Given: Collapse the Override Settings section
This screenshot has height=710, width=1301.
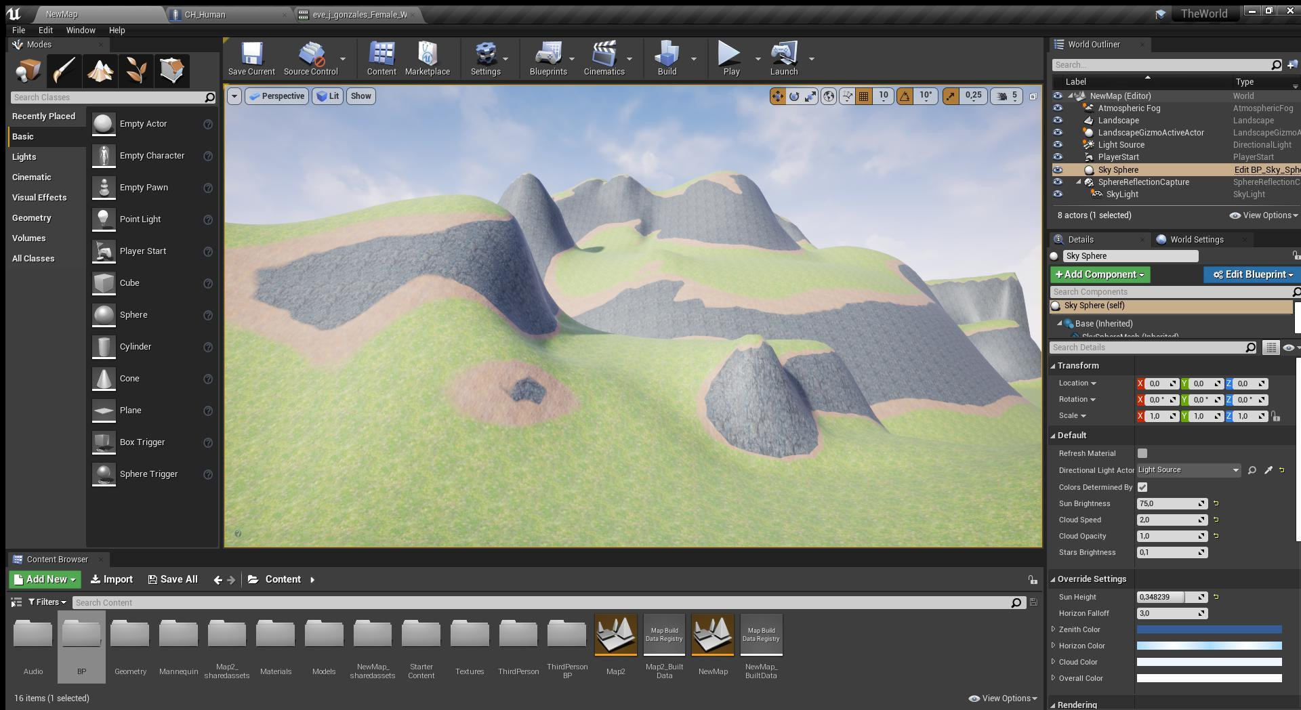Looking at the screenshot, I should coord(1054,579).
